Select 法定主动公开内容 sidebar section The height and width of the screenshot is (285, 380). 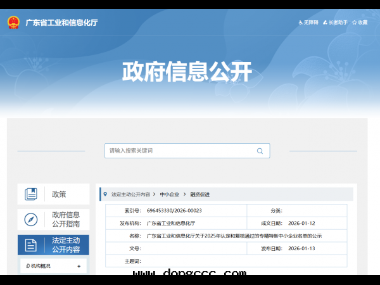54,244
